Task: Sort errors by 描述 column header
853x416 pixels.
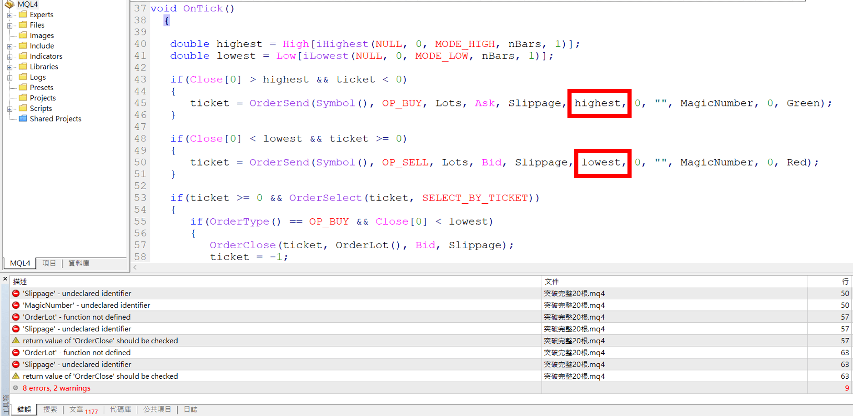Action: pos(20,281)
